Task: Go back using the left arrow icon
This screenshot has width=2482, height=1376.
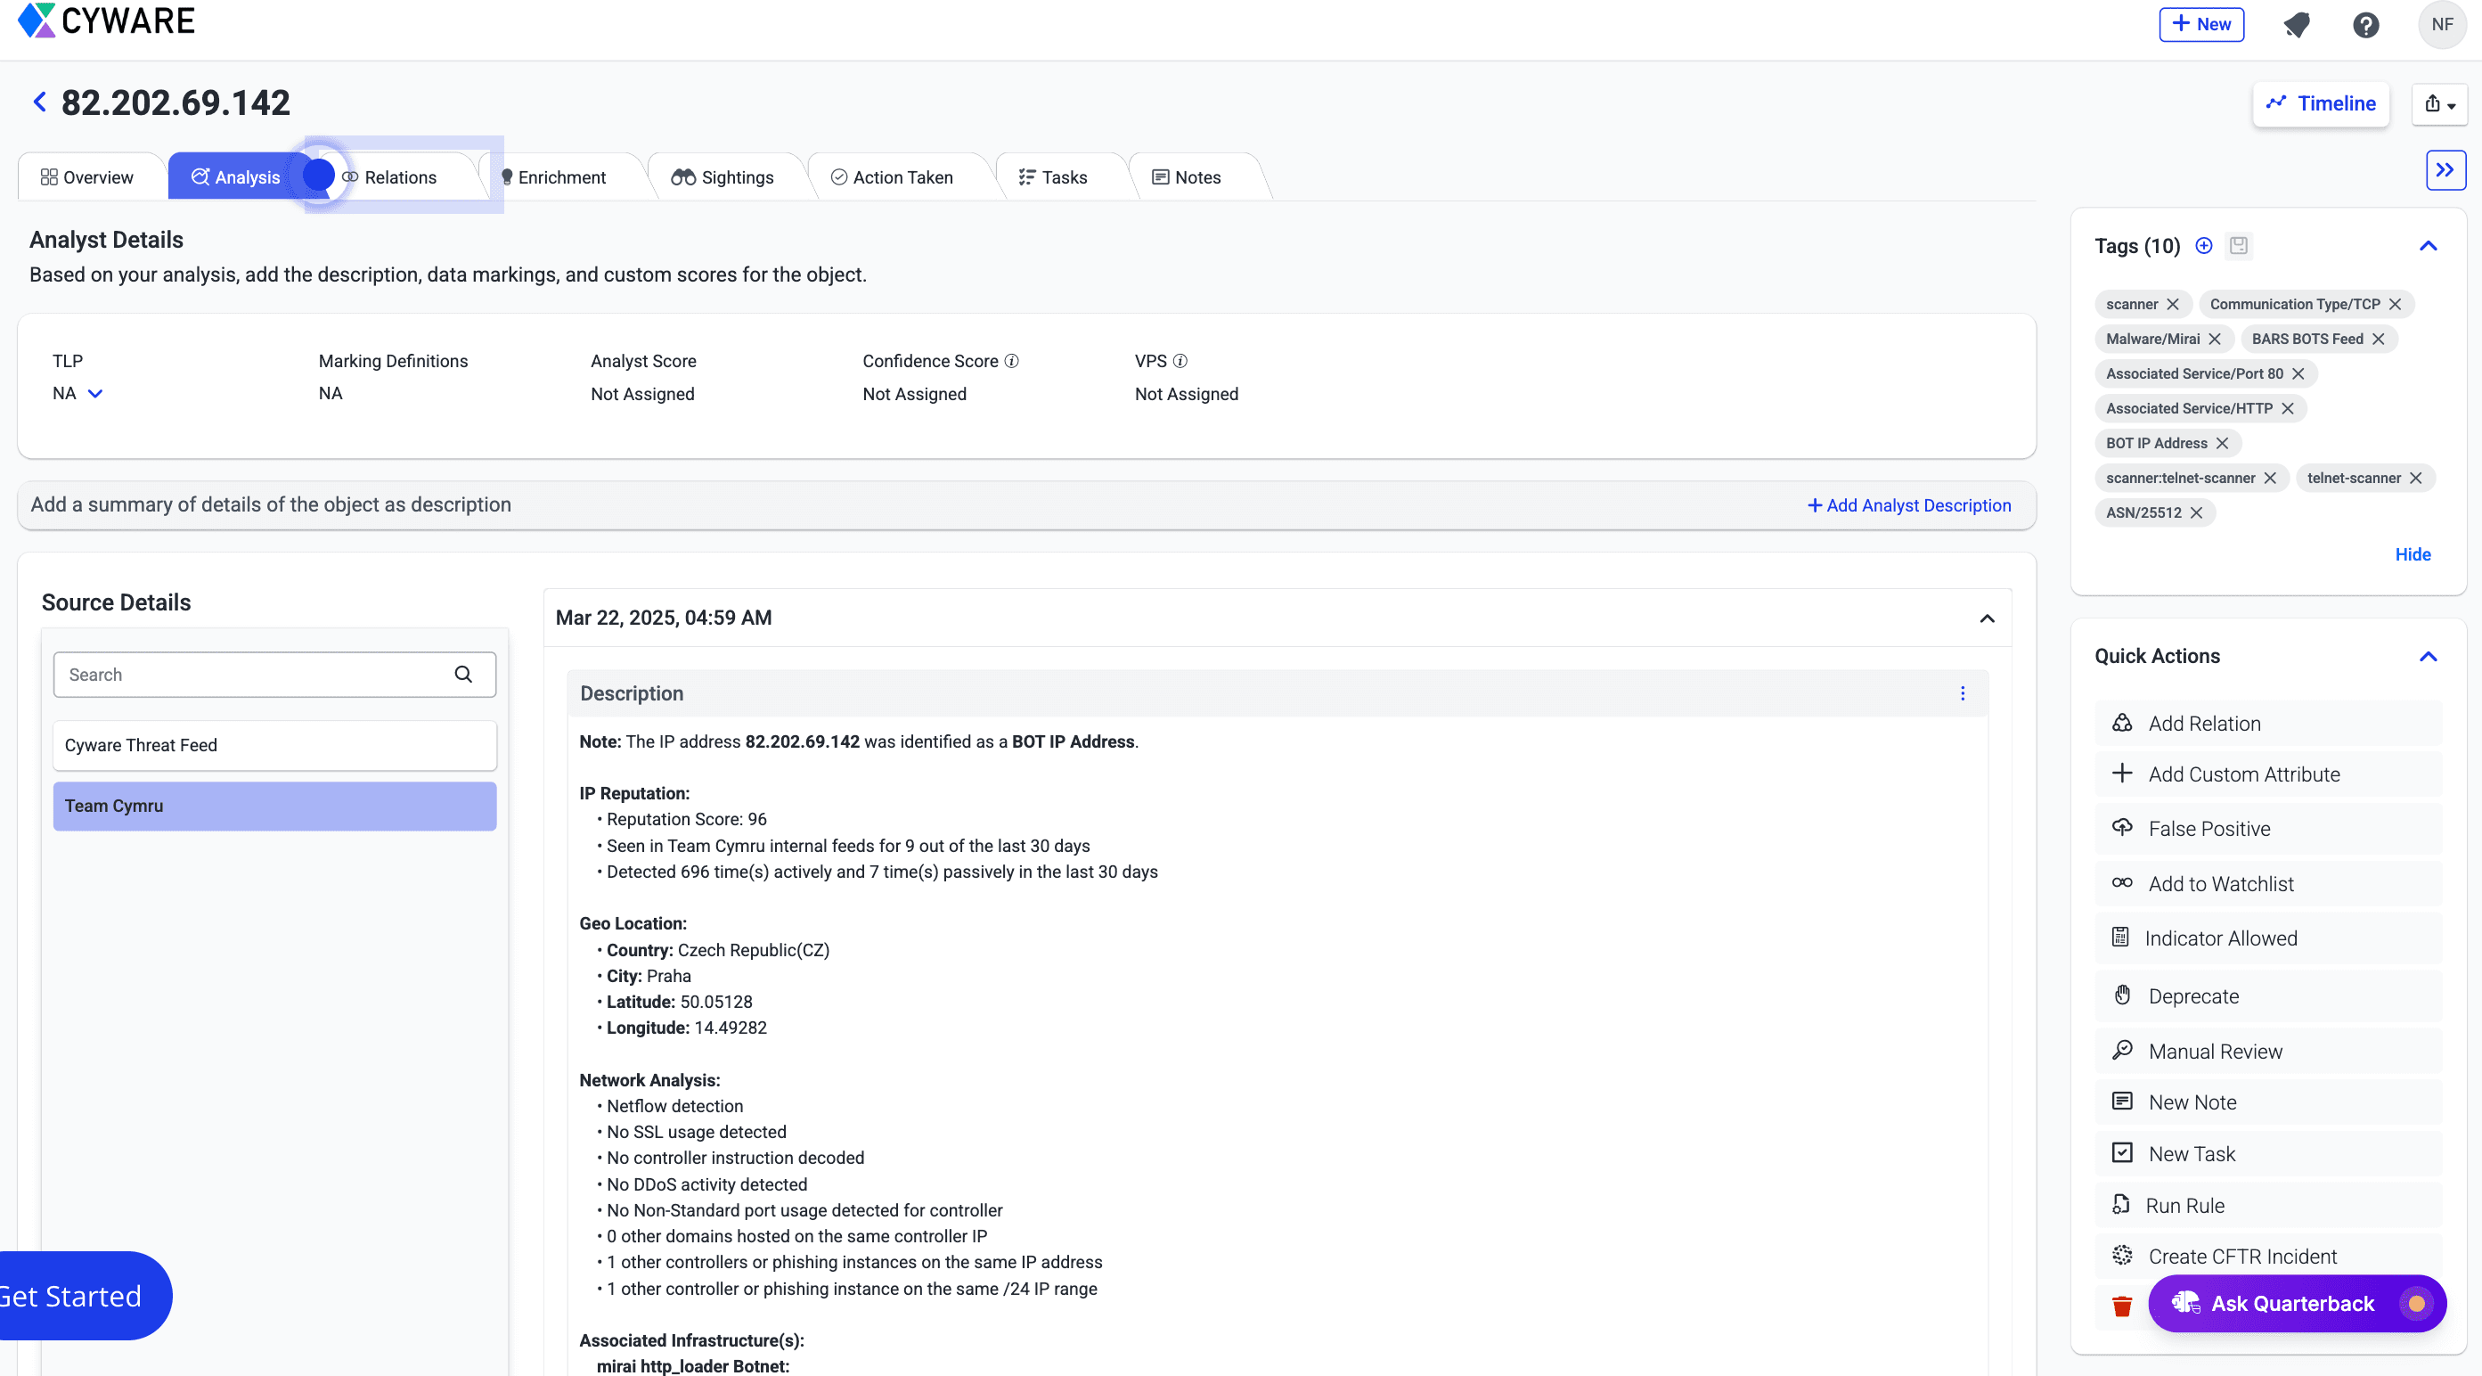Action: 39,102
